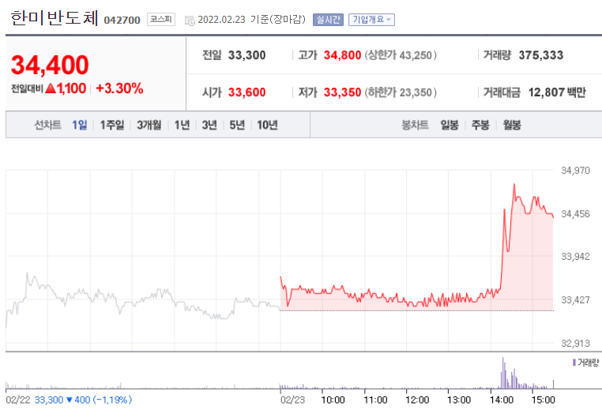Screen dimensions: 602x417
Task: Click the 15:00 time axis label
Action: tap(543, 400)
